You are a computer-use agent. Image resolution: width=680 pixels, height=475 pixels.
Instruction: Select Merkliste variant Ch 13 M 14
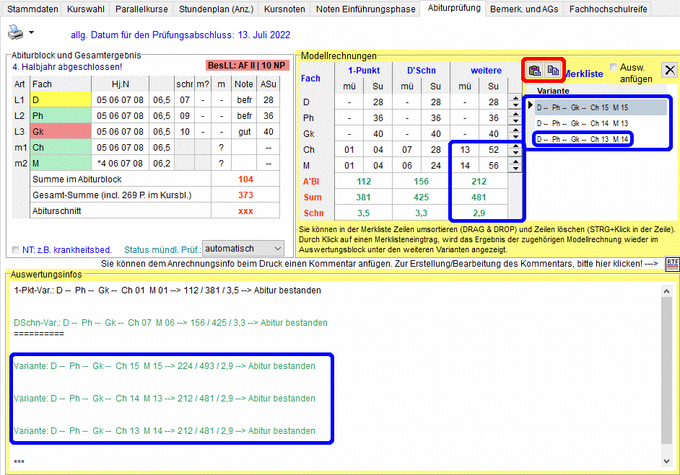coord(582,139)
